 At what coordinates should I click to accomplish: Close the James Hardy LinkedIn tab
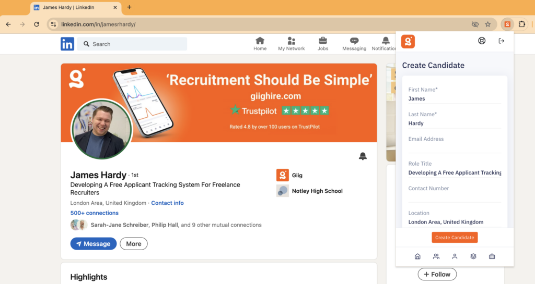[x=115, y=7]
